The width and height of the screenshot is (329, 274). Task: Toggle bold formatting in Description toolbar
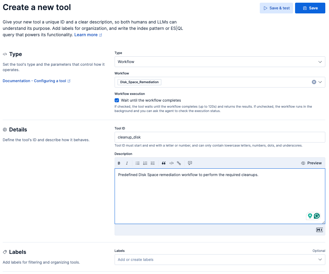coord(119,163)
